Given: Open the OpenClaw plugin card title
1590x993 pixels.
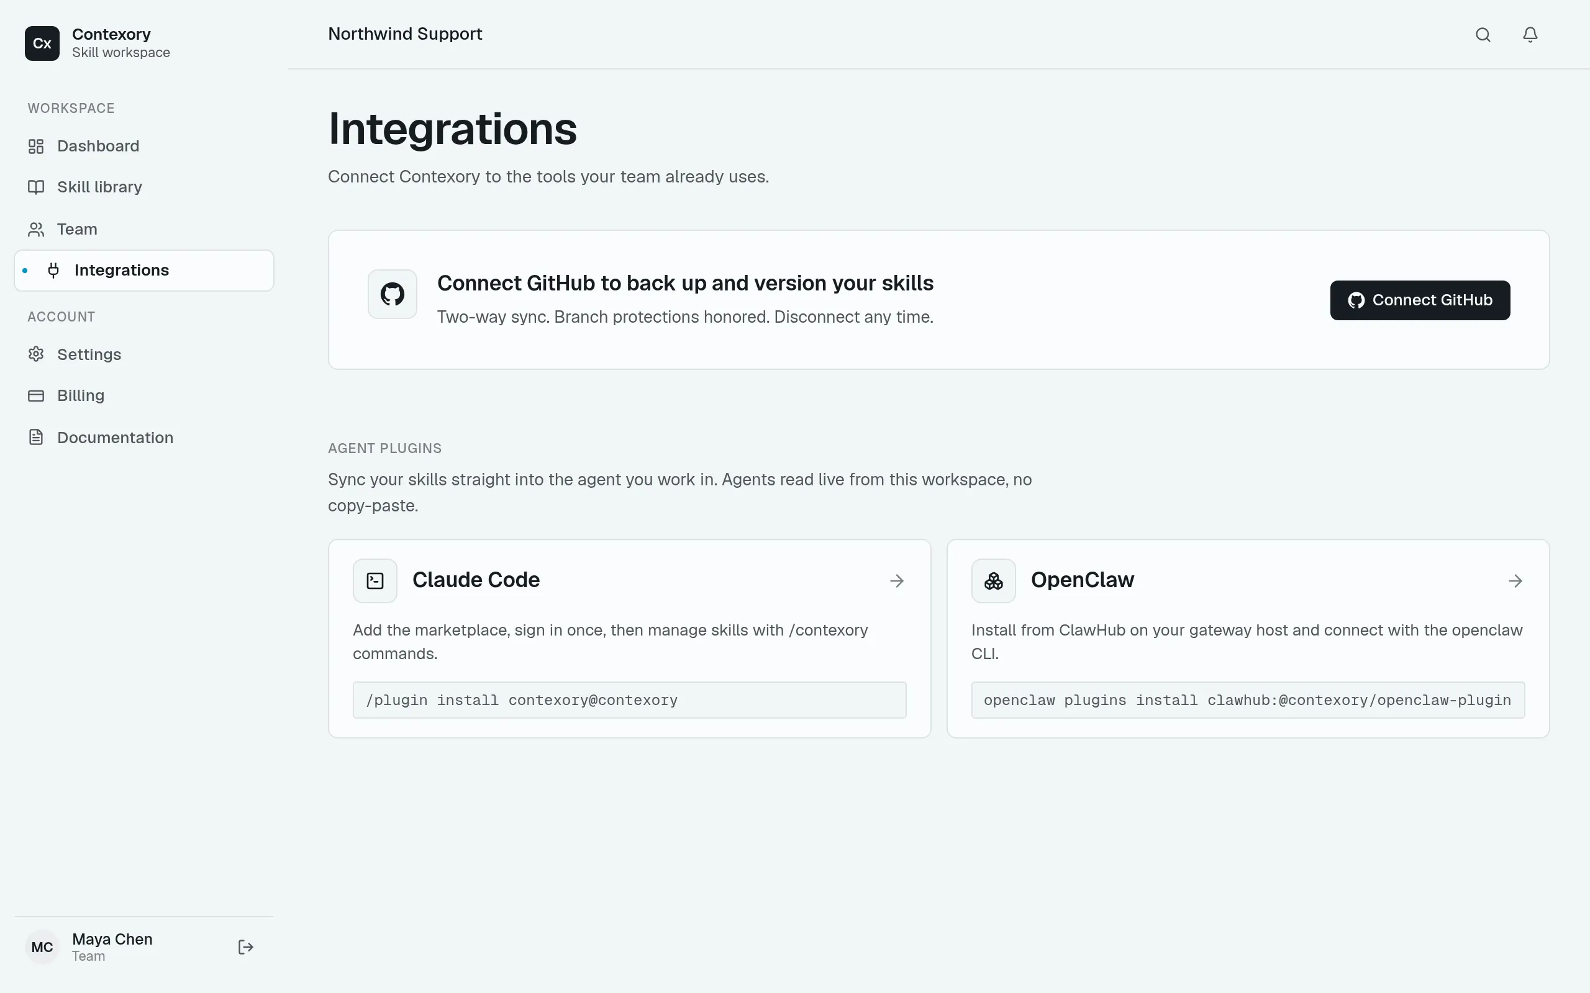Looking at the screenshot, I should tap(1082, 580).
